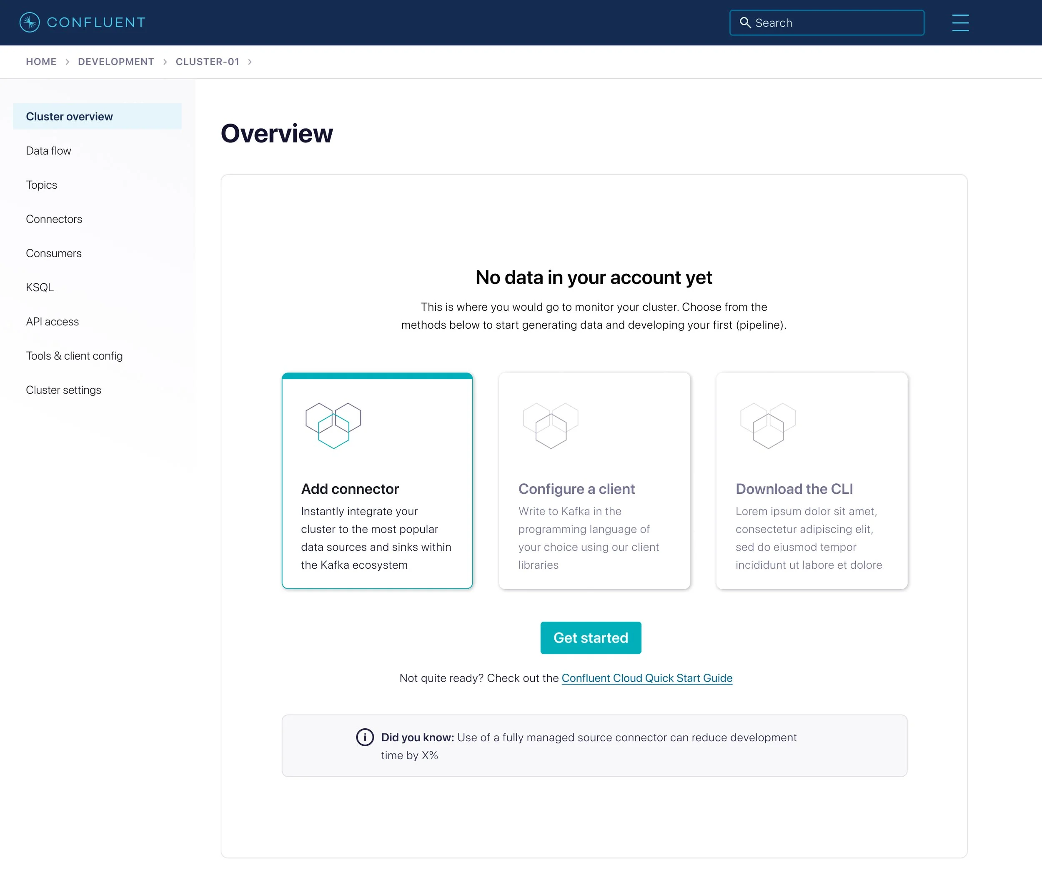Click the search magnifier icon
1042x895 pixels.
[x=745, y=22]
